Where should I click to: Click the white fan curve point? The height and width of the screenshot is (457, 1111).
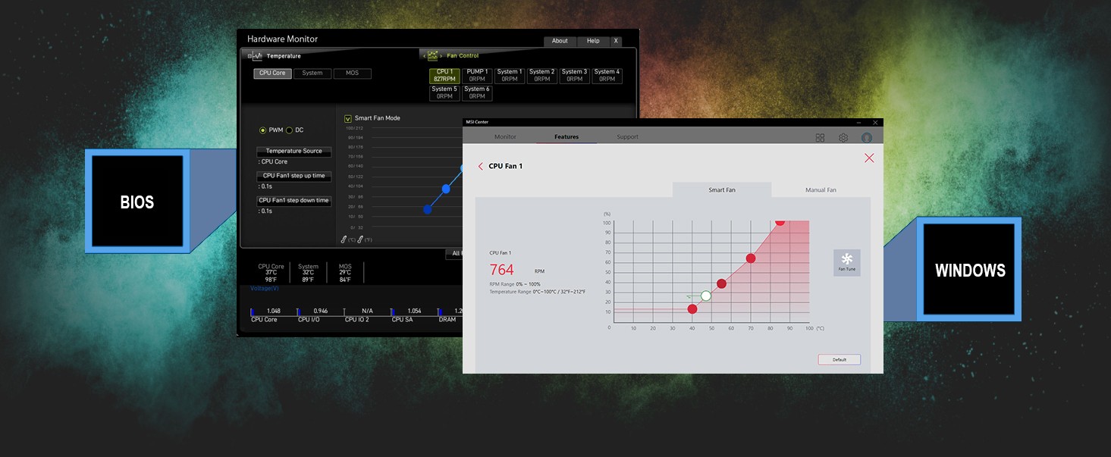click(x=706, y=296)
